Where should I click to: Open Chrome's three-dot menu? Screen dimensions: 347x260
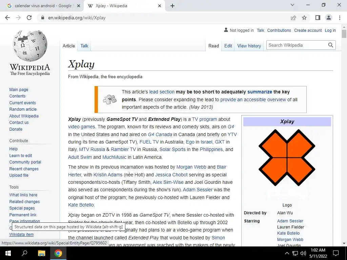(x=340, y=18)
